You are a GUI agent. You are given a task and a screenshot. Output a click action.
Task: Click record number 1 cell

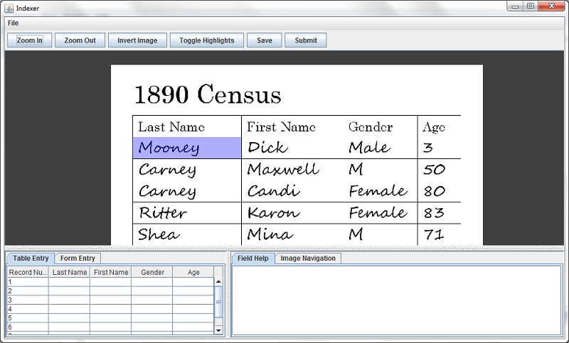[x=28, y=282]
